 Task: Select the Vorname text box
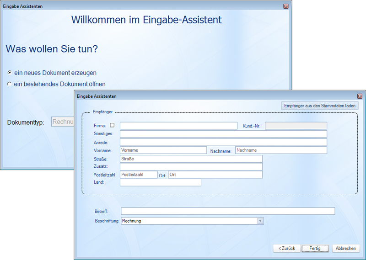point(163,150)
